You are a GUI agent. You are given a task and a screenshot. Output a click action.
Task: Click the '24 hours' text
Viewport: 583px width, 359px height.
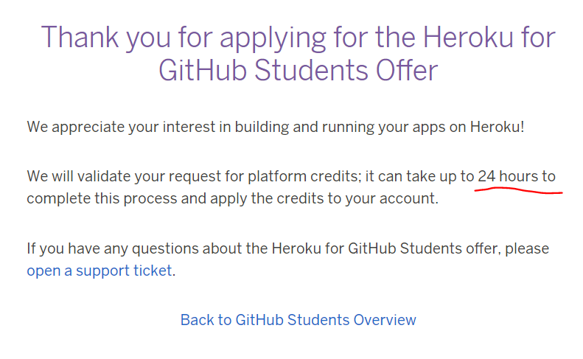(x=508, y=176)
